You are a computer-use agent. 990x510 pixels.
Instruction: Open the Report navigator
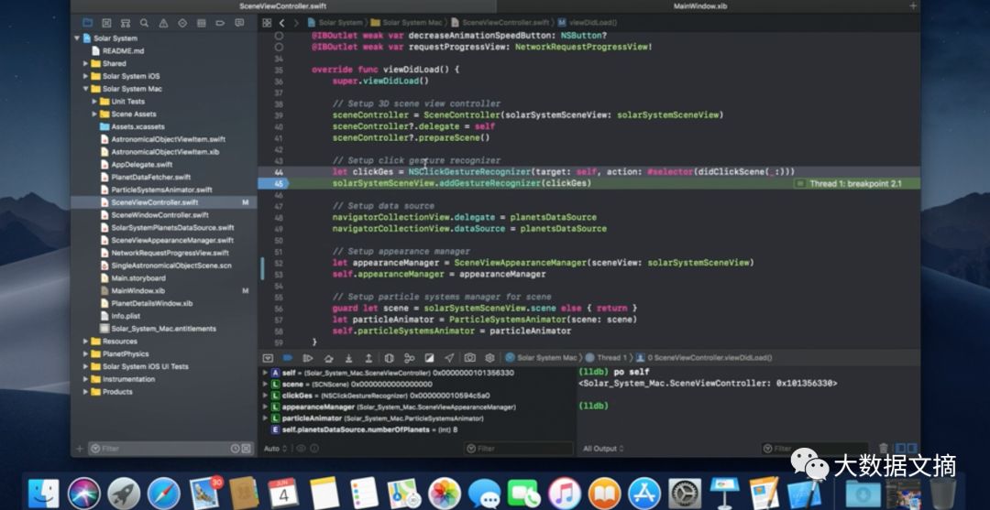coord(239,23)
